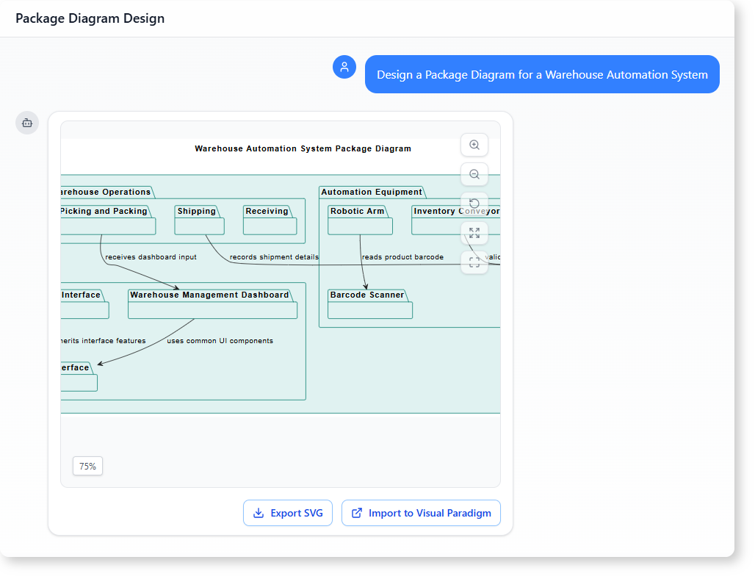Click the zoom out magnifier icon
This screenshot has height=579, width=755.
474,174
